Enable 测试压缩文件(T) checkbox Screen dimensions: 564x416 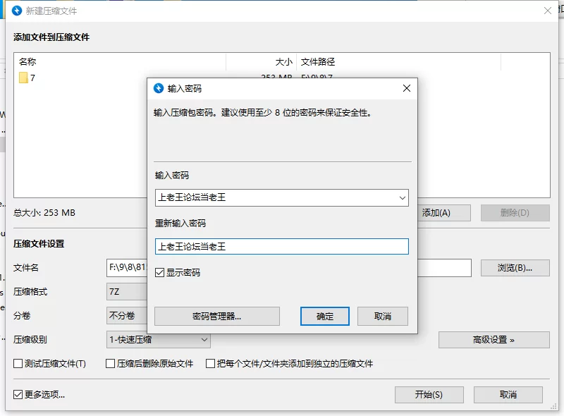18,363
